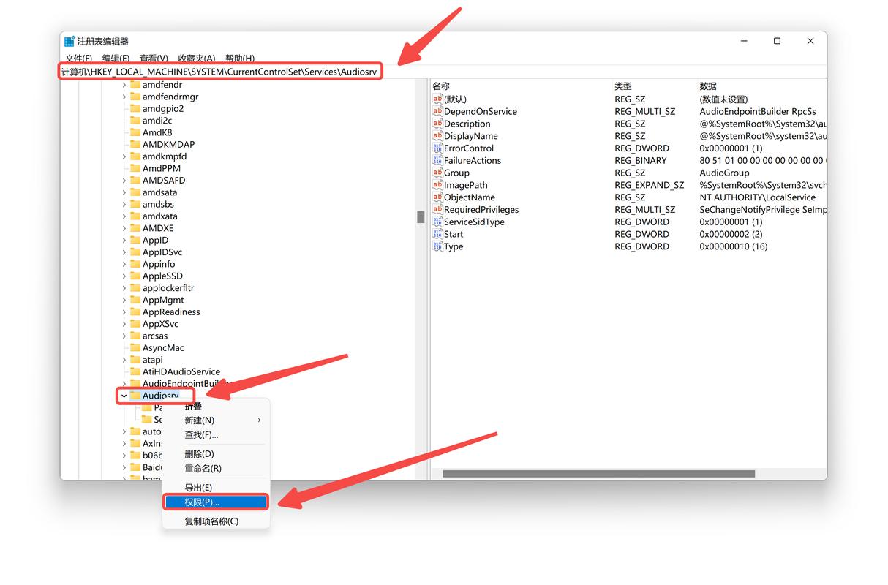
Task: Choose 权限(P)... in context menu
Action: tap(216, 502)
